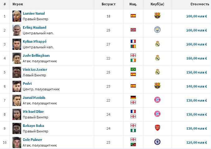The image size is (211, 149).
Task: Click Vinicius Junior portrait thumbnail
Action: coord(17,72)
